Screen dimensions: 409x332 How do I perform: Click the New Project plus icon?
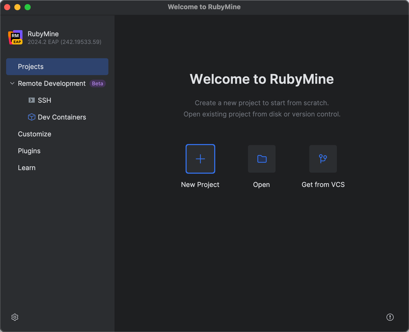point(200,159)
